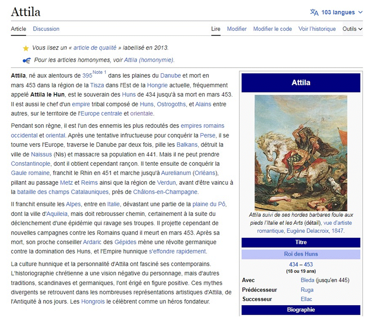This screenshot has height=328, width=370.
Task: Open the Verdun link
Action: (x=166, y=183)
